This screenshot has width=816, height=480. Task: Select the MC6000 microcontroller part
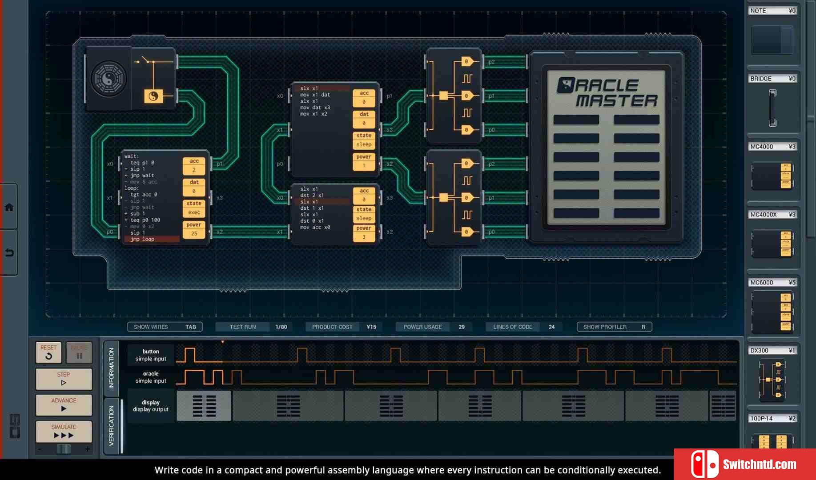[x=772, y=312]
